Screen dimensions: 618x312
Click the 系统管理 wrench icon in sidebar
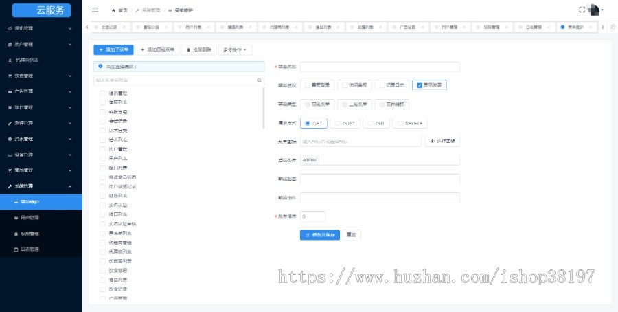(10, 186)
